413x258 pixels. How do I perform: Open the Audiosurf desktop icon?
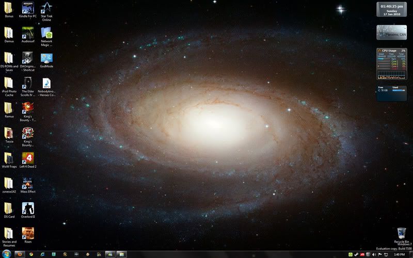pos(28,33)
